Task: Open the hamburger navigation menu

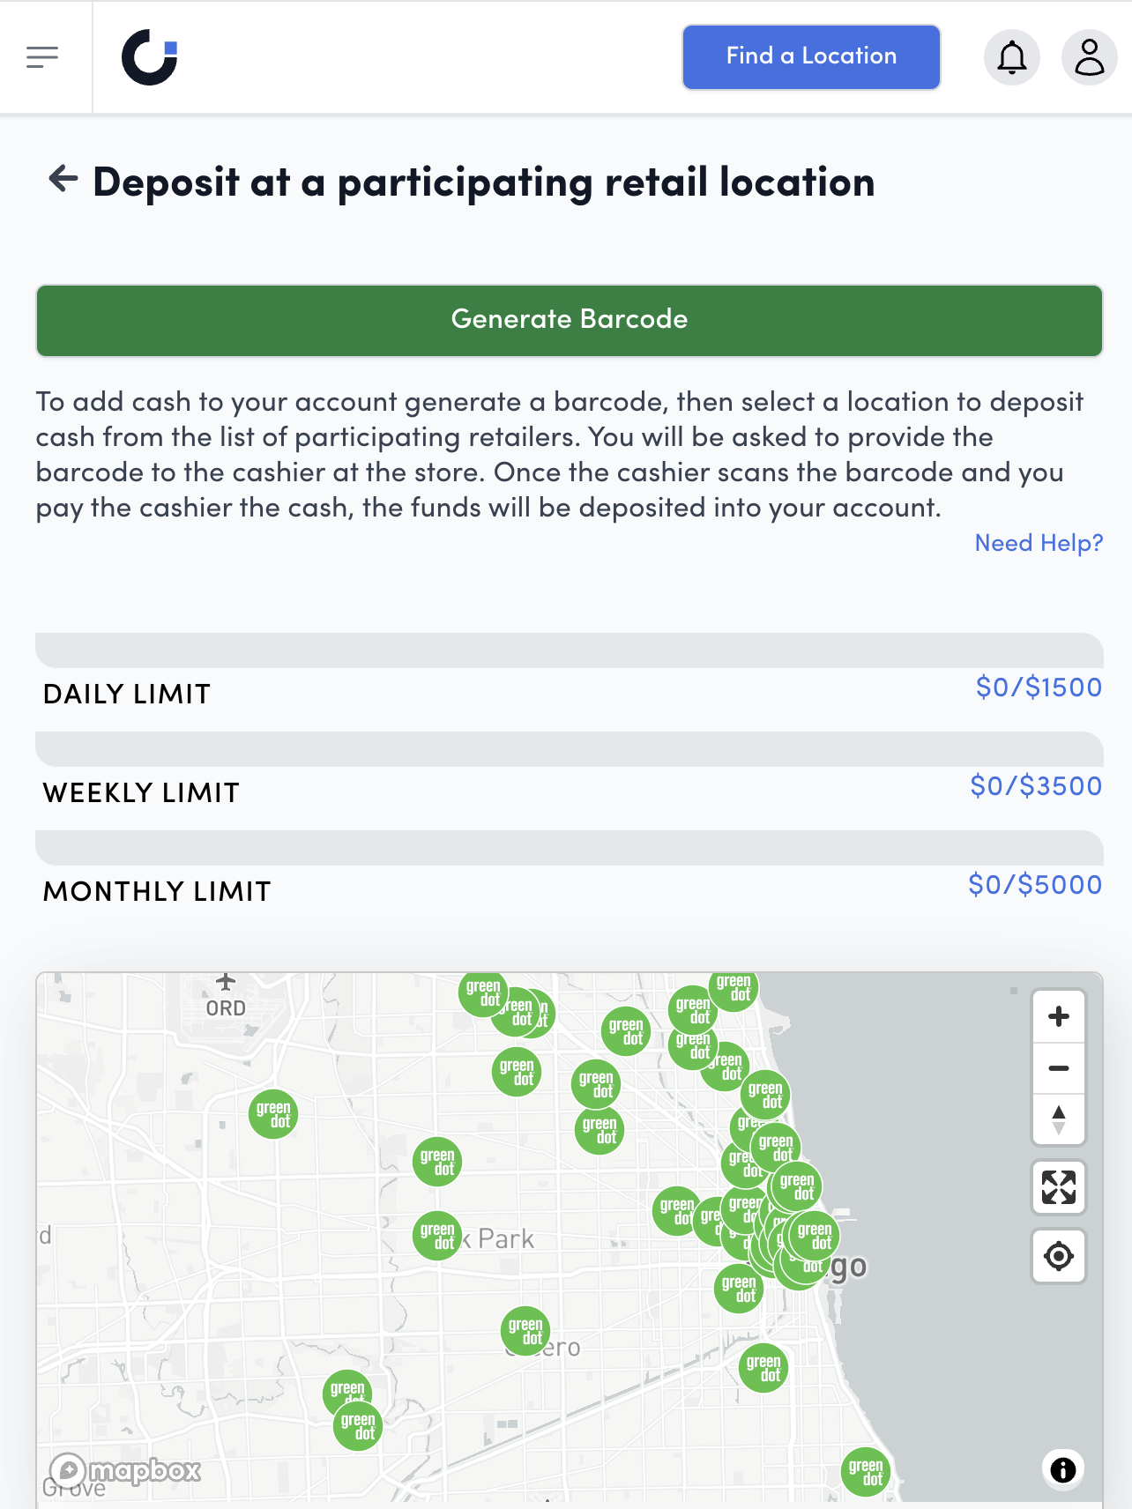Action: [41, 56]
